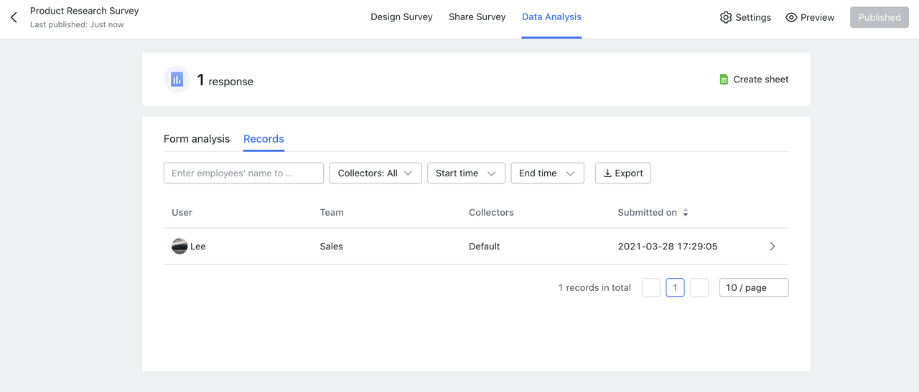
Task: Select page 1 in pagination
Action: (x=675, y=287)
